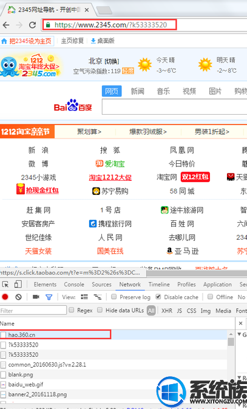The image size is (247, 409).
Task: Click the 爱淘宝 icon link
Action: point(110,164)
